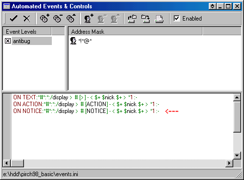This screenshot has height=180, width=244.
Task: Maximize the Automated Events window
Action: [x=228, y=6]
